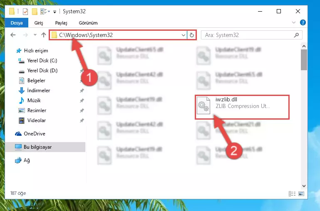Open the recent locations dropdown arrow

(x=35, y=35)
